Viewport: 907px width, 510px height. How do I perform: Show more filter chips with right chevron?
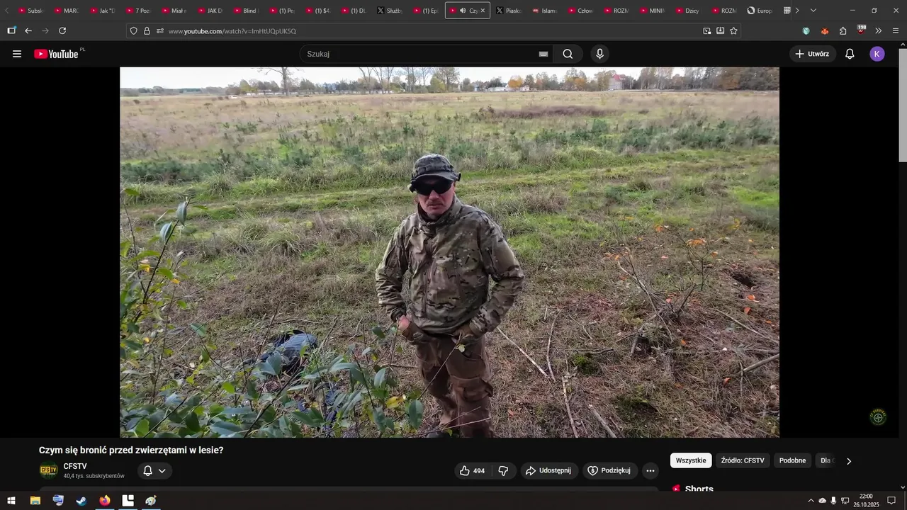(849, 461)
